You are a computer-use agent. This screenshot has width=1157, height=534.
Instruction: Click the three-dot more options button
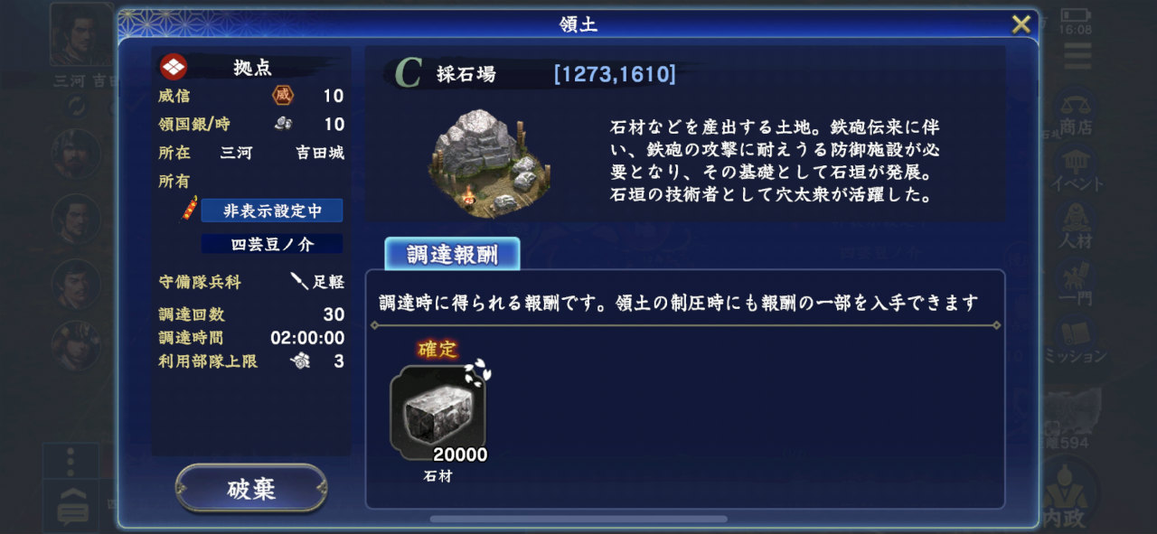[x=71, y=462]
